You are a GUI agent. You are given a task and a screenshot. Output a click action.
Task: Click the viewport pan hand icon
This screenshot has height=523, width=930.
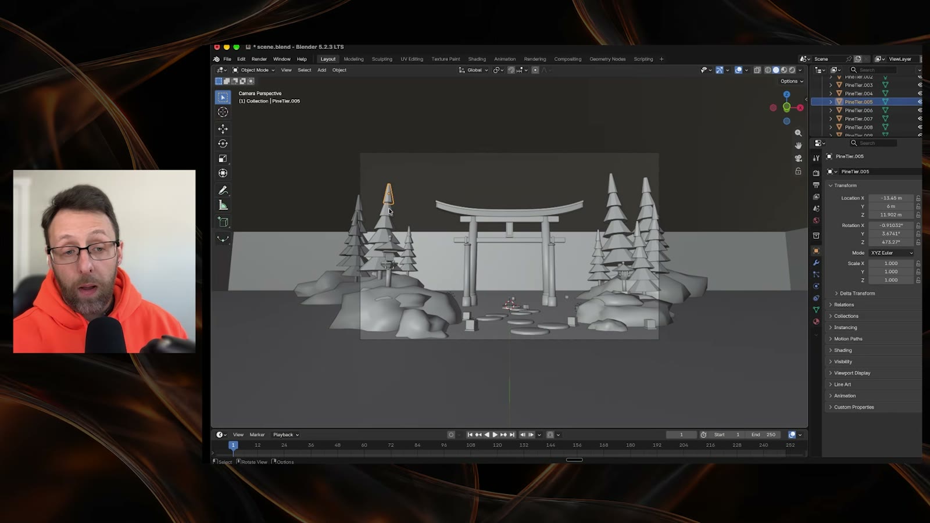798,145
